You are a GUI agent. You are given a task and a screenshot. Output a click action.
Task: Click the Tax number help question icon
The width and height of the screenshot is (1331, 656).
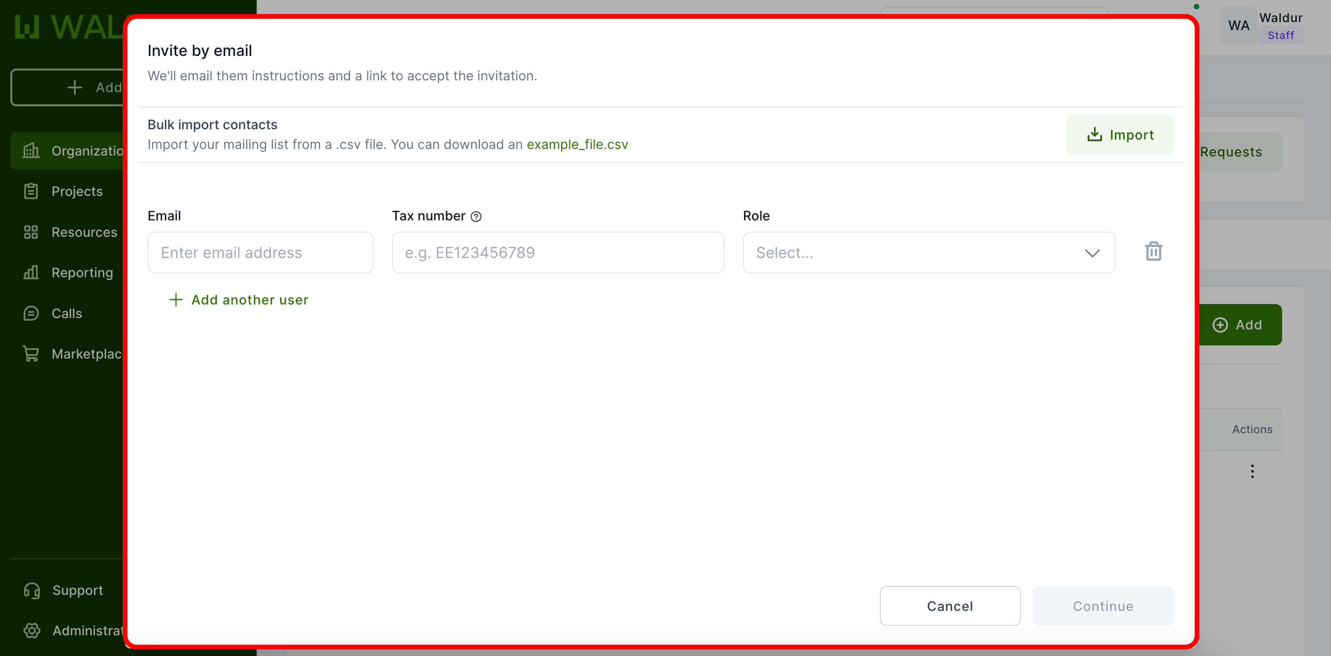click(476, 217)
